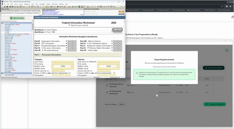Click the Taxpayer Last name field

[x=63, y=62]
